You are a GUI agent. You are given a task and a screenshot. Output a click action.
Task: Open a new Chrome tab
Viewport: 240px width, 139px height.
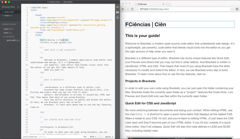169,4
